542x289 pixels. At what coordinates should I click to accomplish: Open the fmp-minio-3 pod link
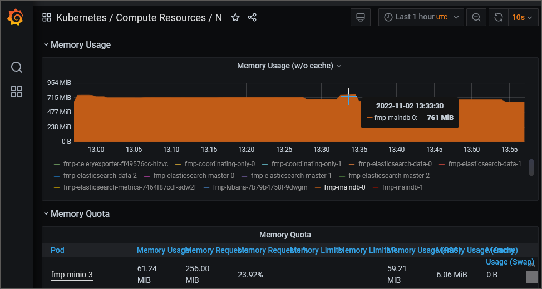[72, 275]
